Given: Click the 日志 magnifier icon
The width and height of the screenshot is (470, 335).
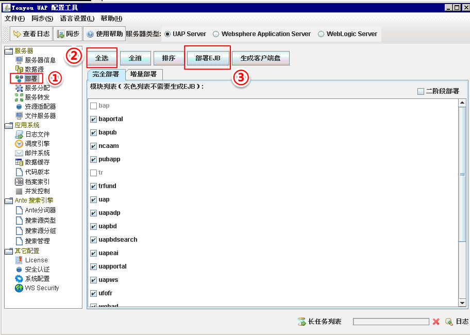Looking at the screenshot, I should 449,322.
